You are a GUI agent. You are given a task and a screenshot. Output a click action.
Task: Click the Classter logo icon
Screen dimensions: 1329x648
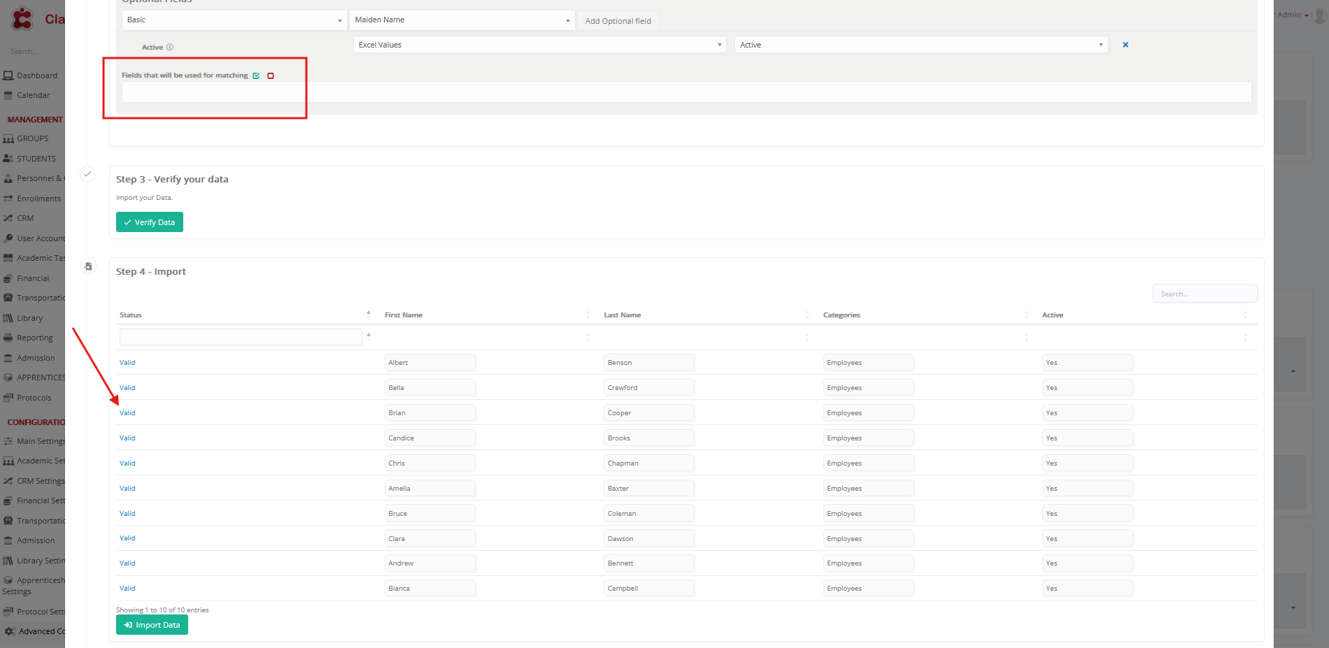(x=22, y=18)
